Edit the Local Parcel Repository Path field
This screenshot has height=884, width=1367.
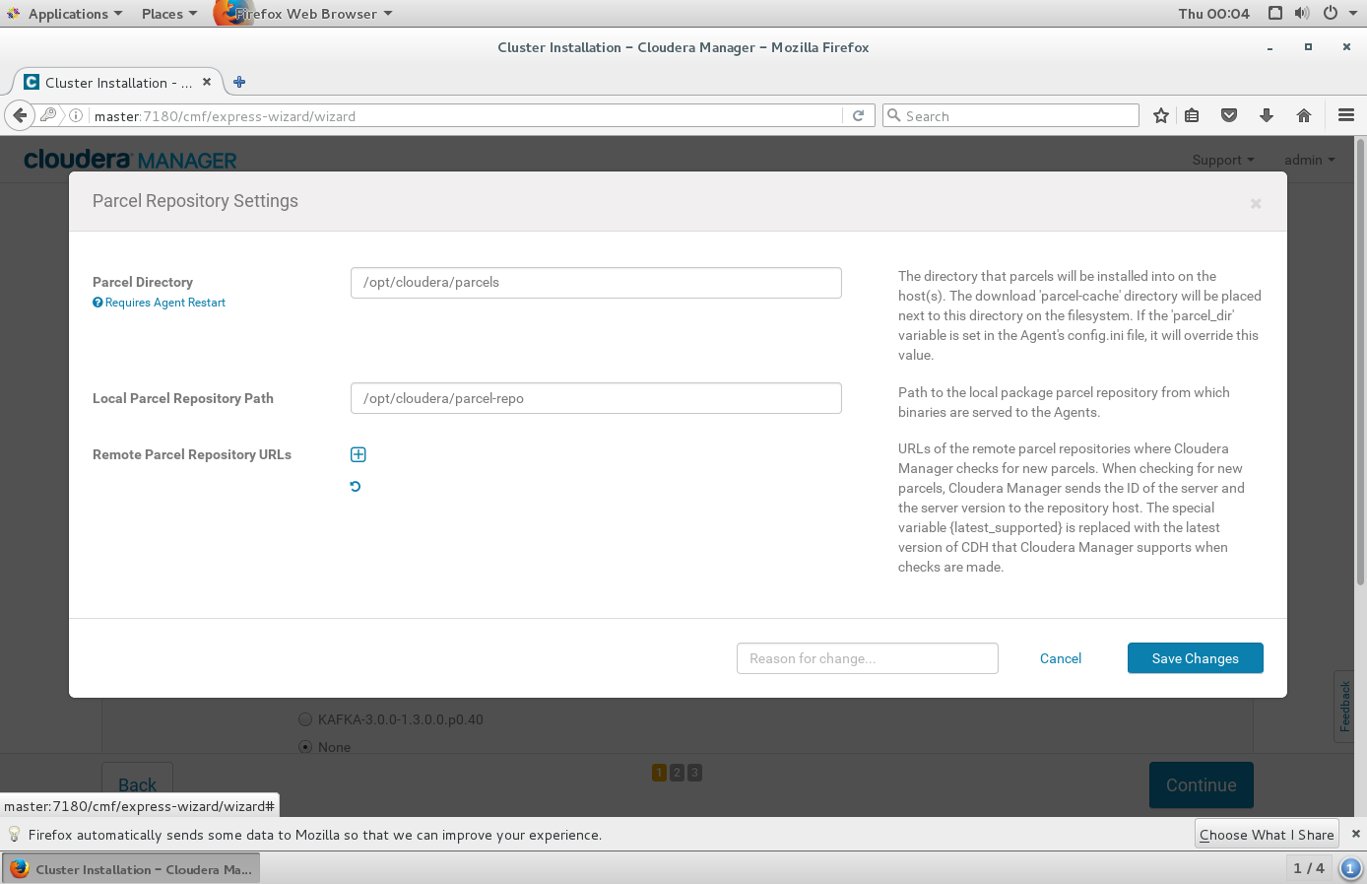pyautogui.click(x=596, y=398)
